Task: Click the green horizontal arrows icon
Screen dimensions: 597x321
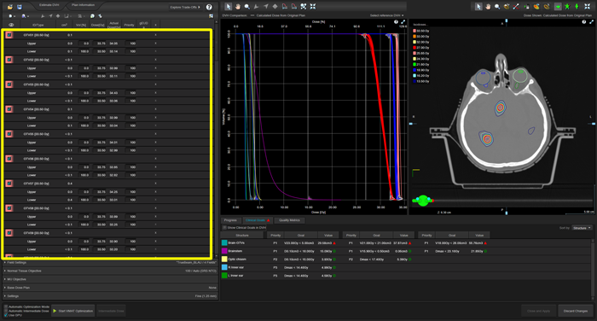Action: point(558,7)
